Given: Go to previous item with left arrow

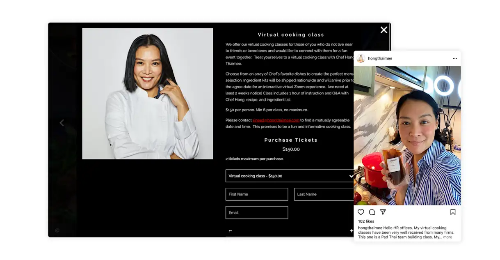Looking at the screenshot, I should pyautogui.click(x=62, y=123).
